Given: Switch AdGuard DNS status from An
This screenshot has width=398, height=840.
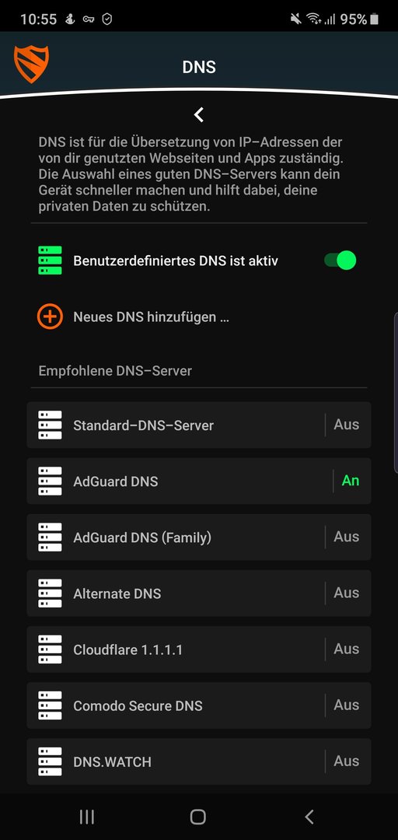Looking at the screenshot, I should pos(351,481).
